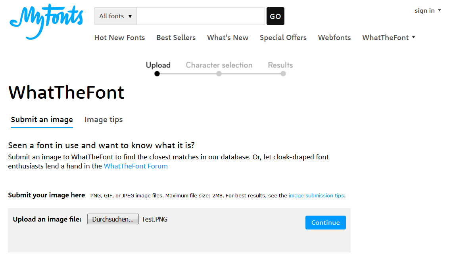453x260 pixels.
Task: Open the image submission tips link
Action: (x=317, y=196)
